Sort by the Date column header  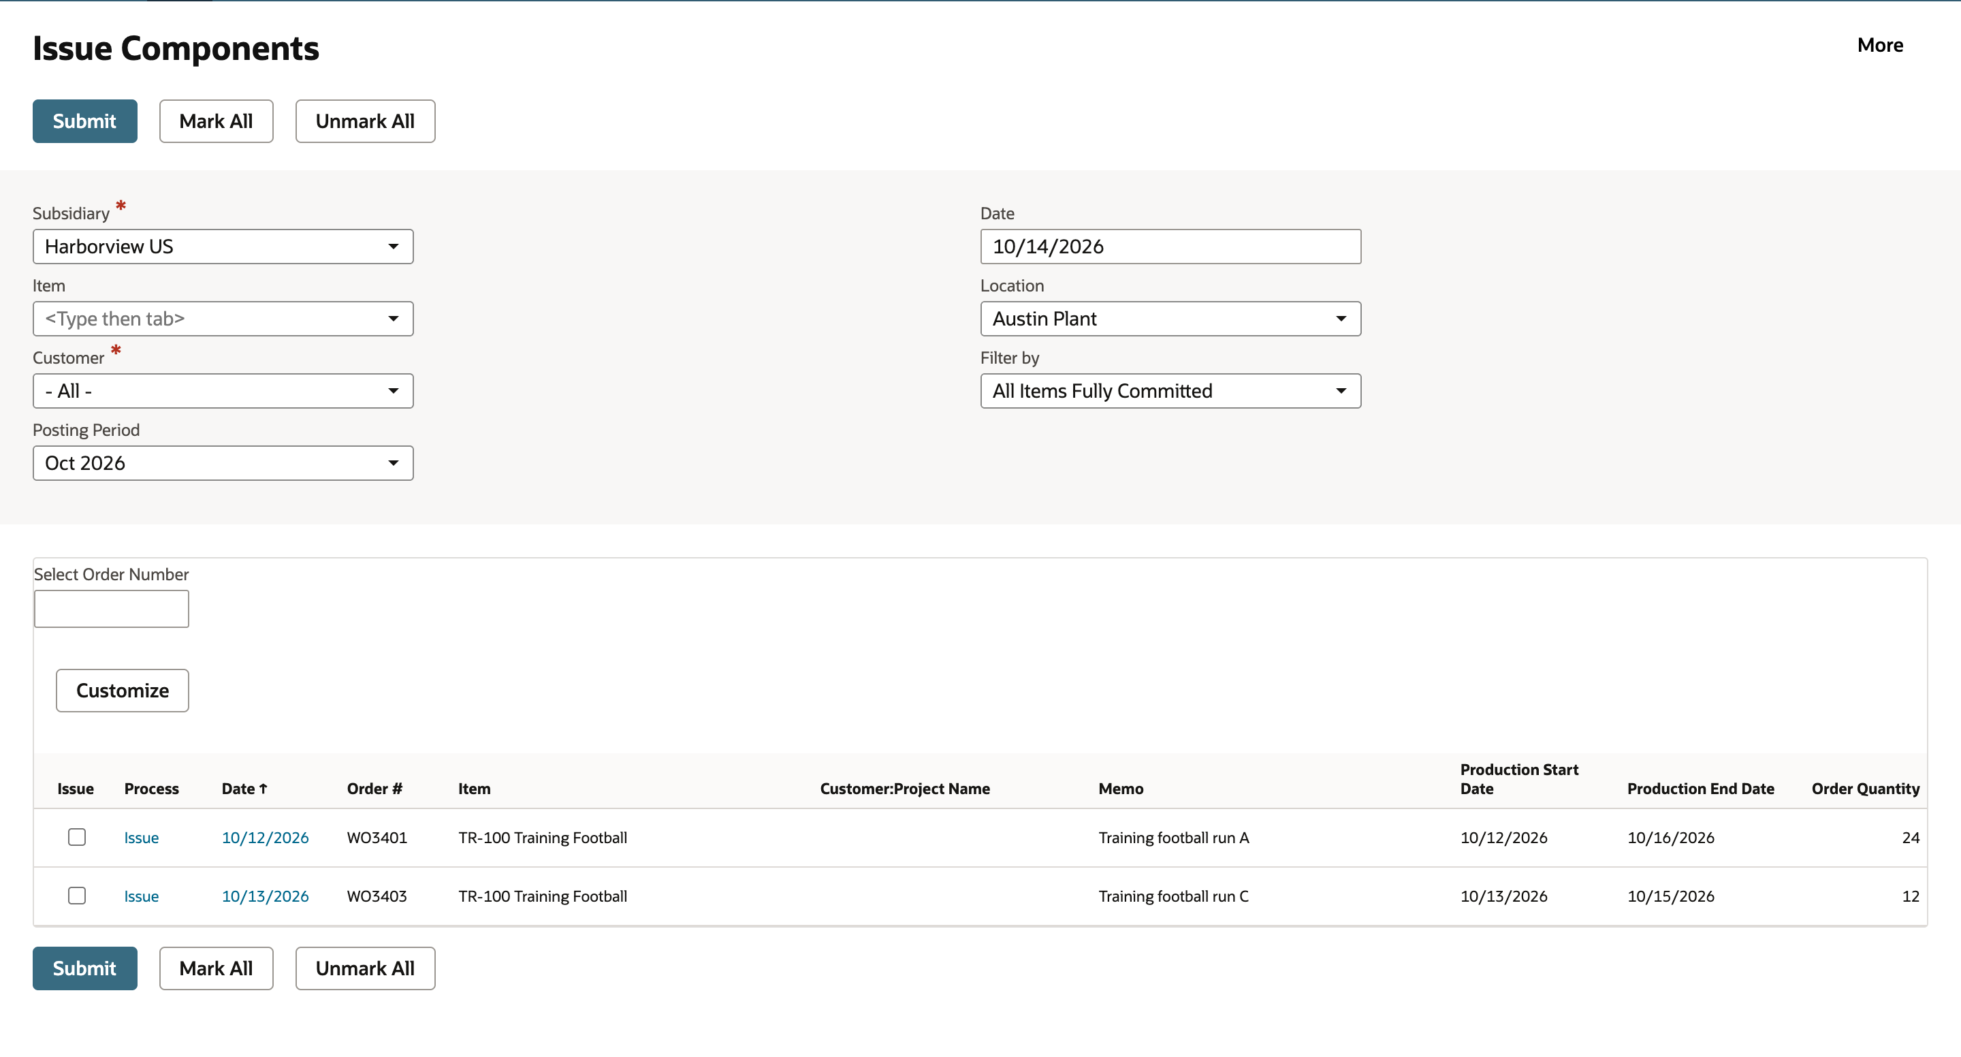(x=244, y=789)
